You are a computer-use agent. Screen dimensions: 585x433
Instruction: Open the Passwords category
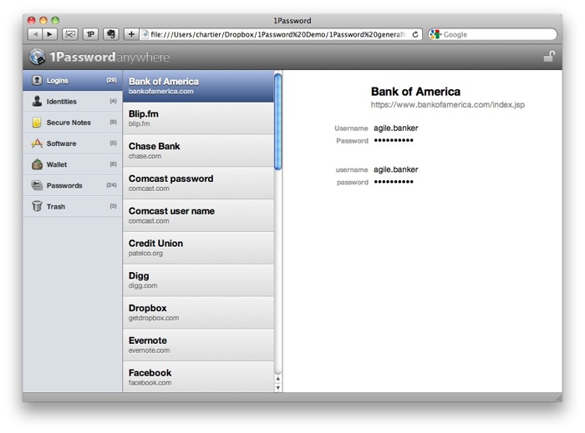point(73,185)
